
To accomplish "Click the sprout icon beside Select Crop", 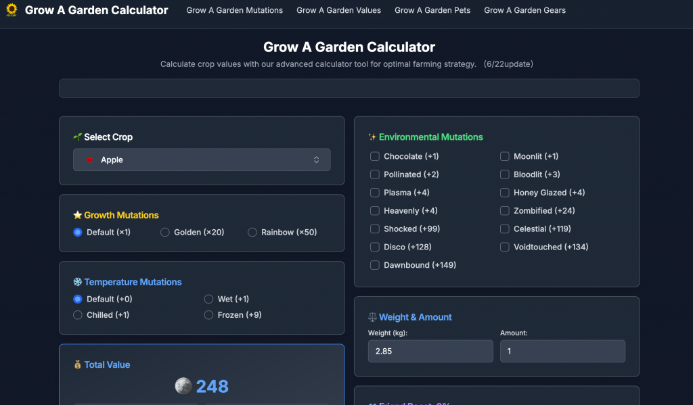I will tap(77, 137).
